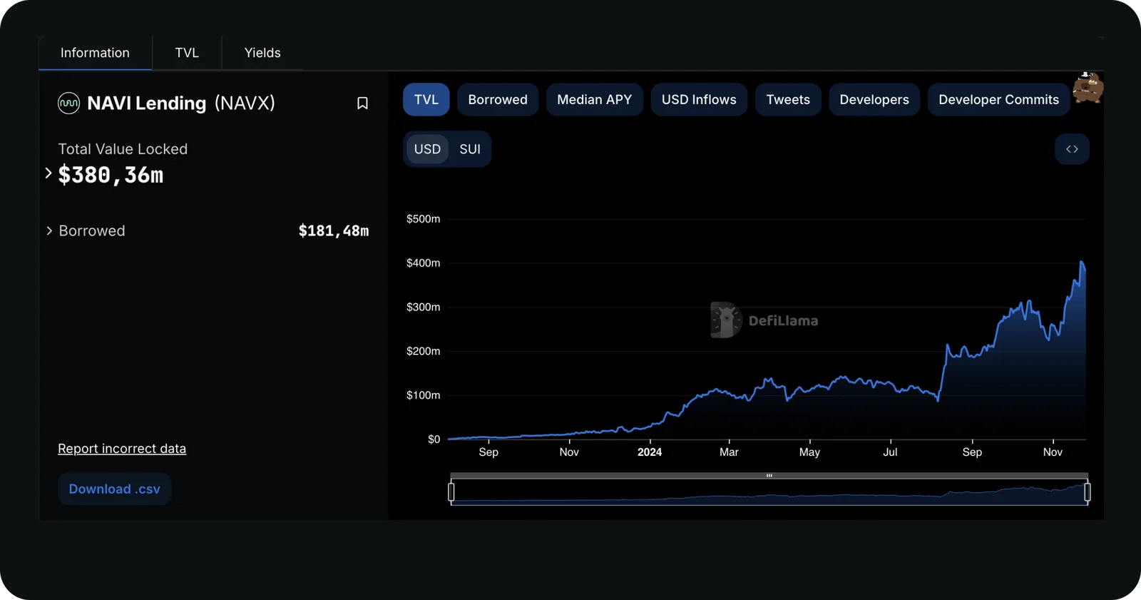
Task: Click the NAVI Lending logo icon
Action: coord(68,103)
